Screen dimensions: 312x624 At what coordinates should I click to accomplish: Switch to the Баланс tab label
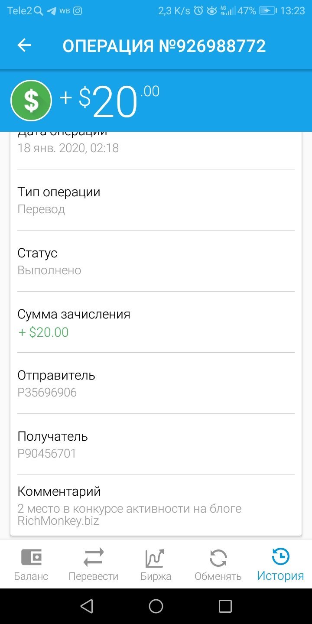tap(31, 576)
